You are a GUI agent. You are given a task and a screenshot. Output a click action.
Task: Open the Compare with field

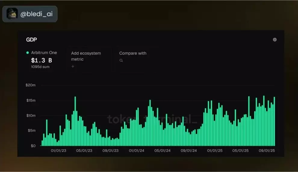pos(133,53)
